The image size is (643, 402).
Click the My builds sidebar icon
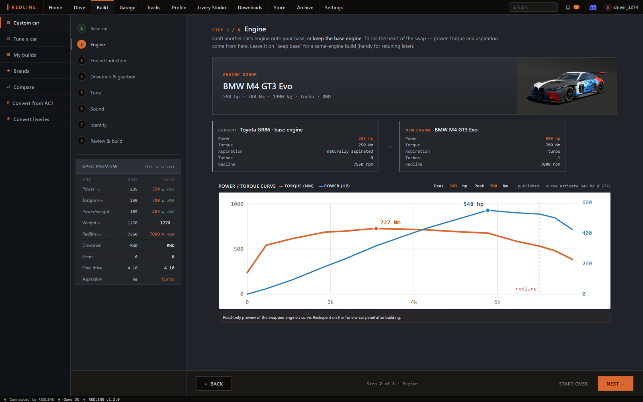click(8, 55)
